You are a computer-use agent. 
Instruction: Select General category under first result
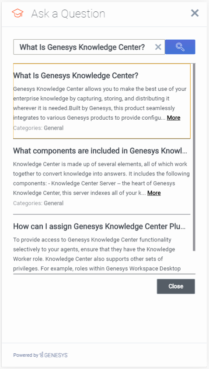coord(53,128)
